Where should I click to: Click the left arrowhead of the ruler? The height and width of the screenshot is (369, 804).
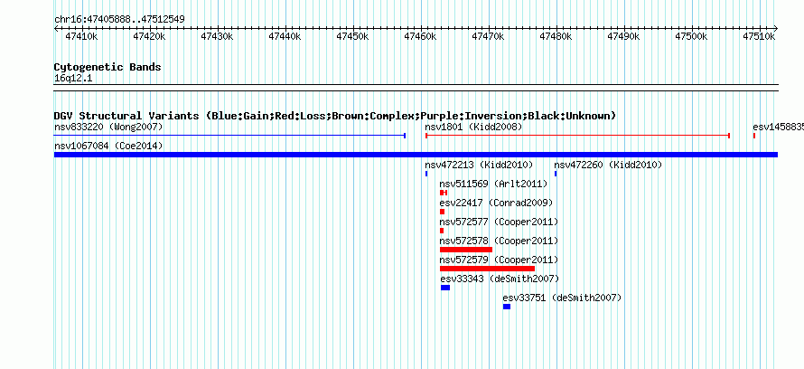pyautogui.click(x=56, y=29)
